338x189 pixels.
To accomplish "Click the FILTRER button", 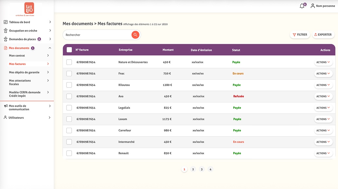I will pos(300,34).
